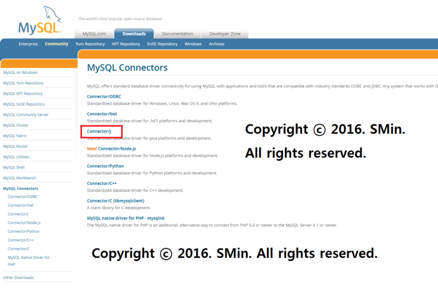Open Connector/Net sub-item in sidebar
438x288 pixels.
(x=20, y=205)
